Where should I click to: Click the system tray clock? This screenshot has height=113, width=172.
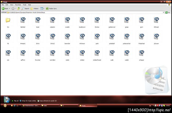pyautogui.click(x=168, y=106)
